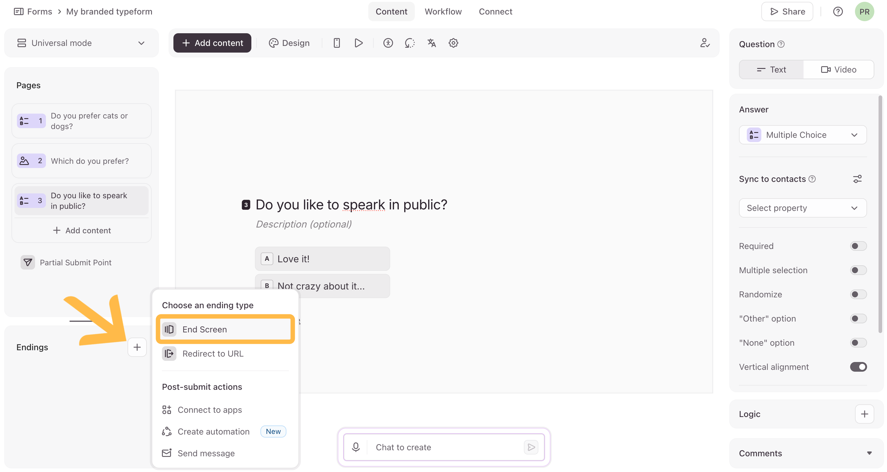Image resolution: width=887 pixels, height=472 pixels.
Task: Open the Universal mode dropdown
Action: point(81,43)
